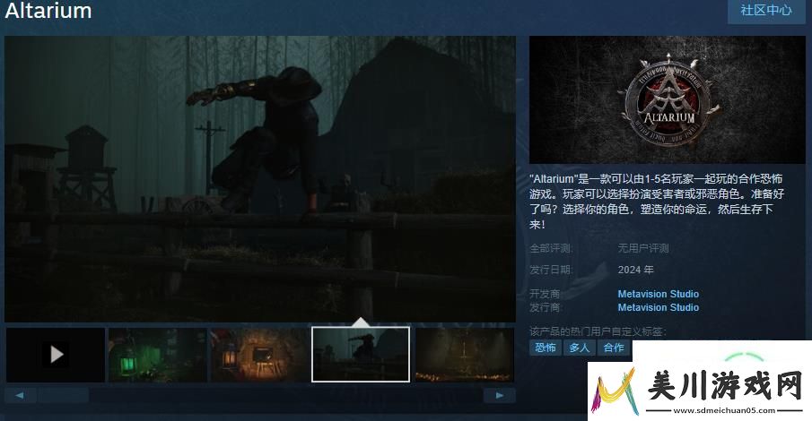
Task: Open developer link Metavision Studio
Action: 659,294
